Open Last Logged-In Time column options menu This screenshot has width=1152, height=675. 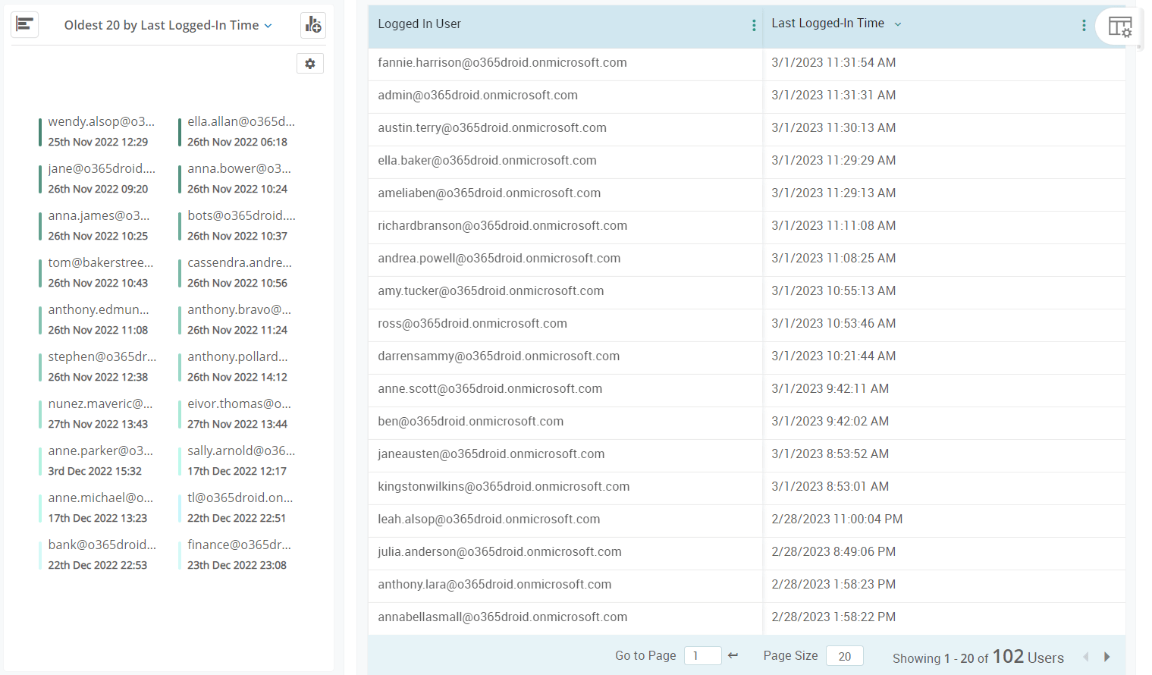[x=1084, y=25]
